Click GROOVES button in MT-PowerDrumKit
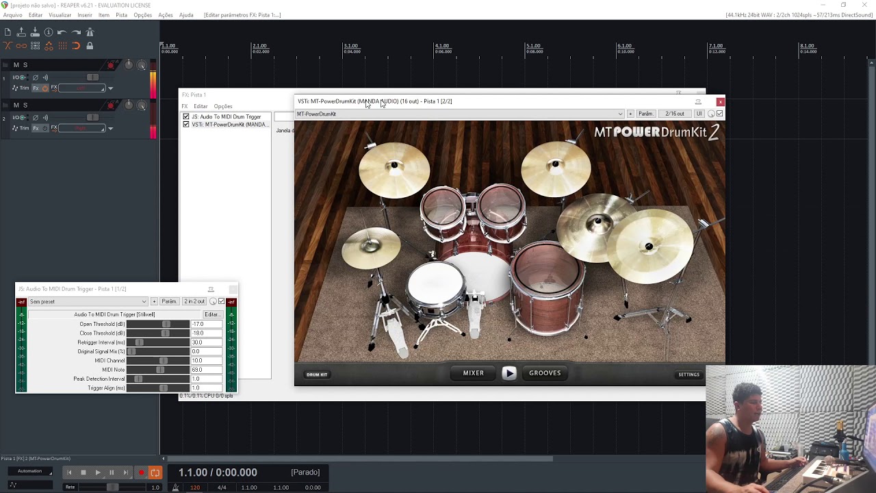876x493 pixels. pyautogui.click(x=545, y=373)
